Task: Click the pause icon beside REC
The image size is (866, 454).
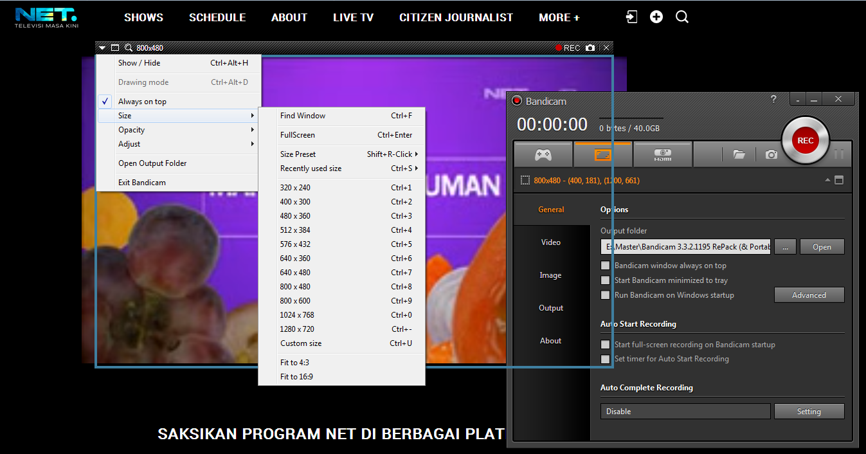Action: coord(838,154)
